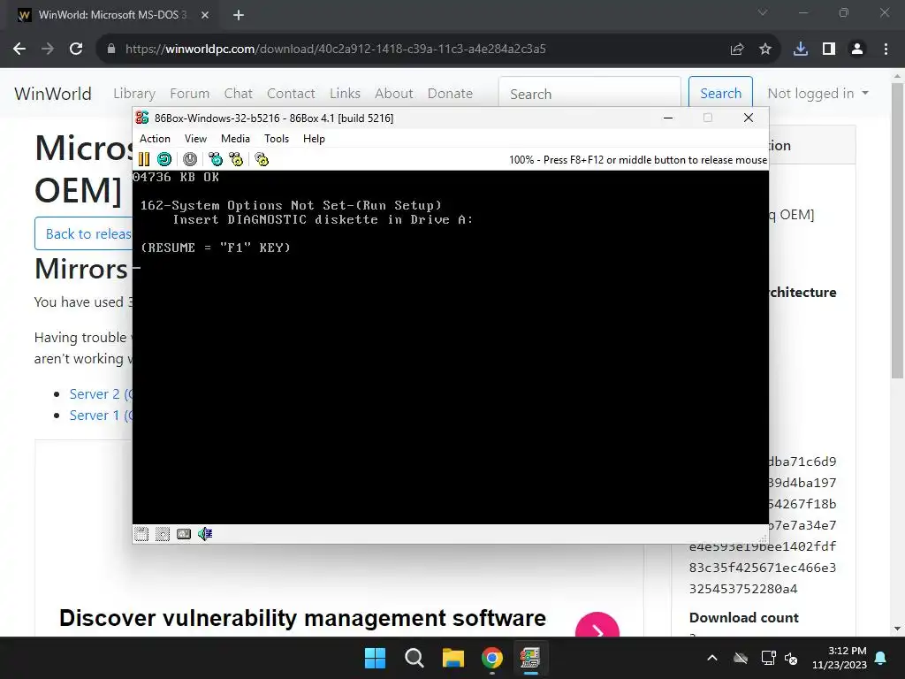Open Chrome downloads icon
Viewport: 905px width, 679px height.
[x=801, y=50]
